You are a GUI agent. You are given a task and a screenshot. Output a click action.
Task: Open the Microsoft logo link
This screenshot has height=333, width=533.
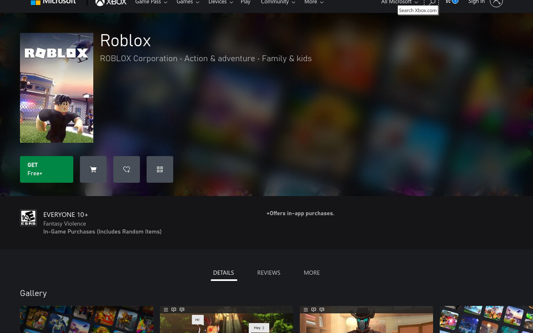[x=53, y=2]
